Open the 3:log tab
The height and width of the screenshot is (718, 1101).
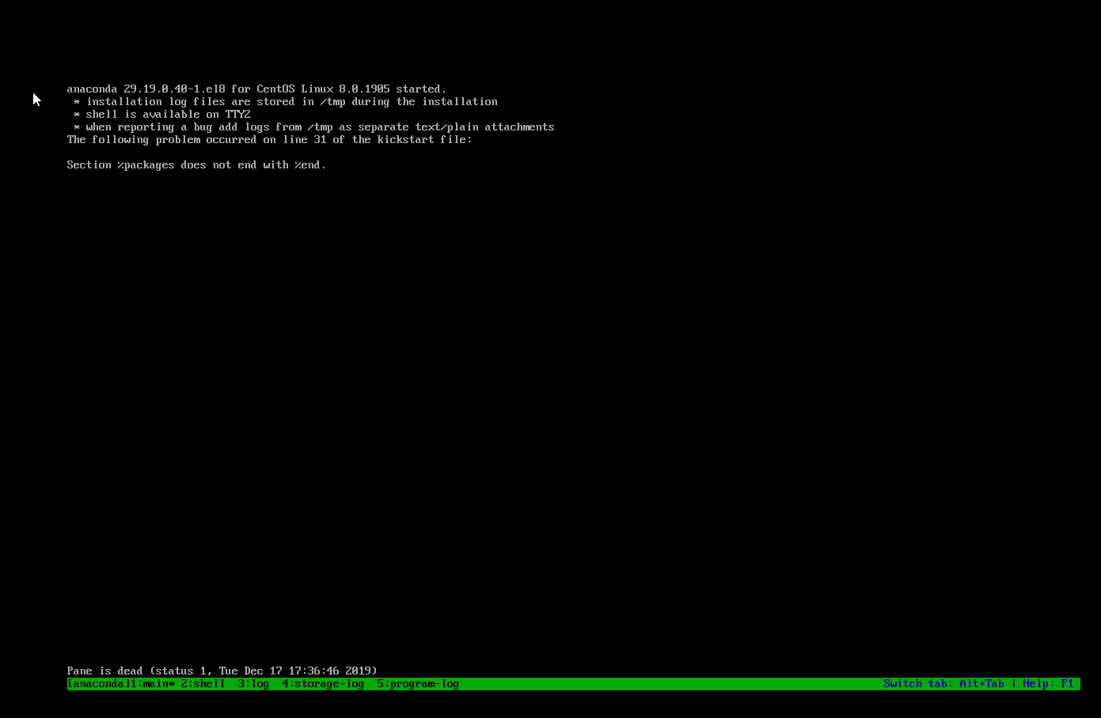click(253, 684)
